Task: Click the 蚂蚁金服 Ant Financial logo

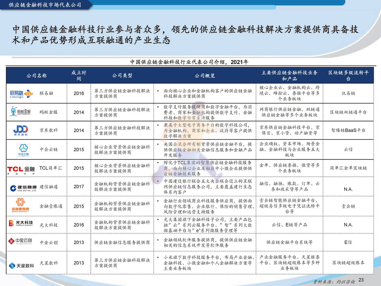Action: (x=21, y=112)
